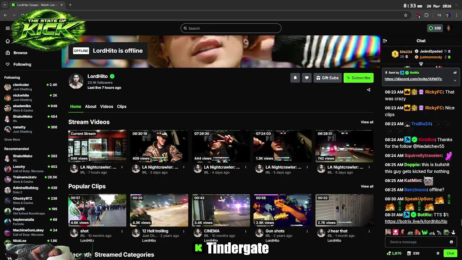Switch to the Videos tab

[x=106, y=107]
